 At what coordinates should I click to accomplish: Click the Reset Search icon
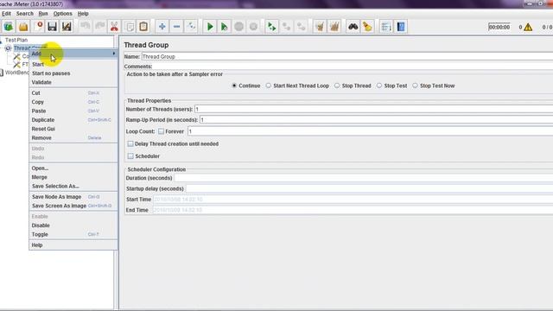(367, 27)
